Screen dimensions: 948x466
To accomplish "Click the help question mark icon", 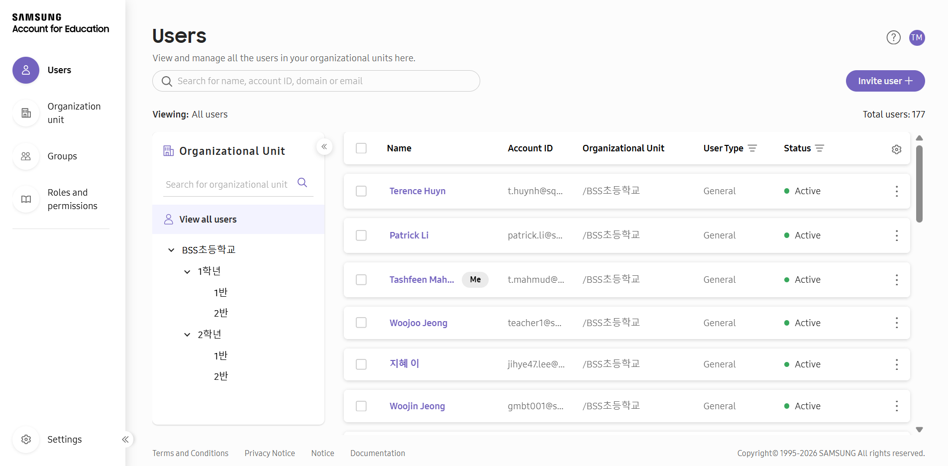I will pyautogui.click(x=894, y=38).
